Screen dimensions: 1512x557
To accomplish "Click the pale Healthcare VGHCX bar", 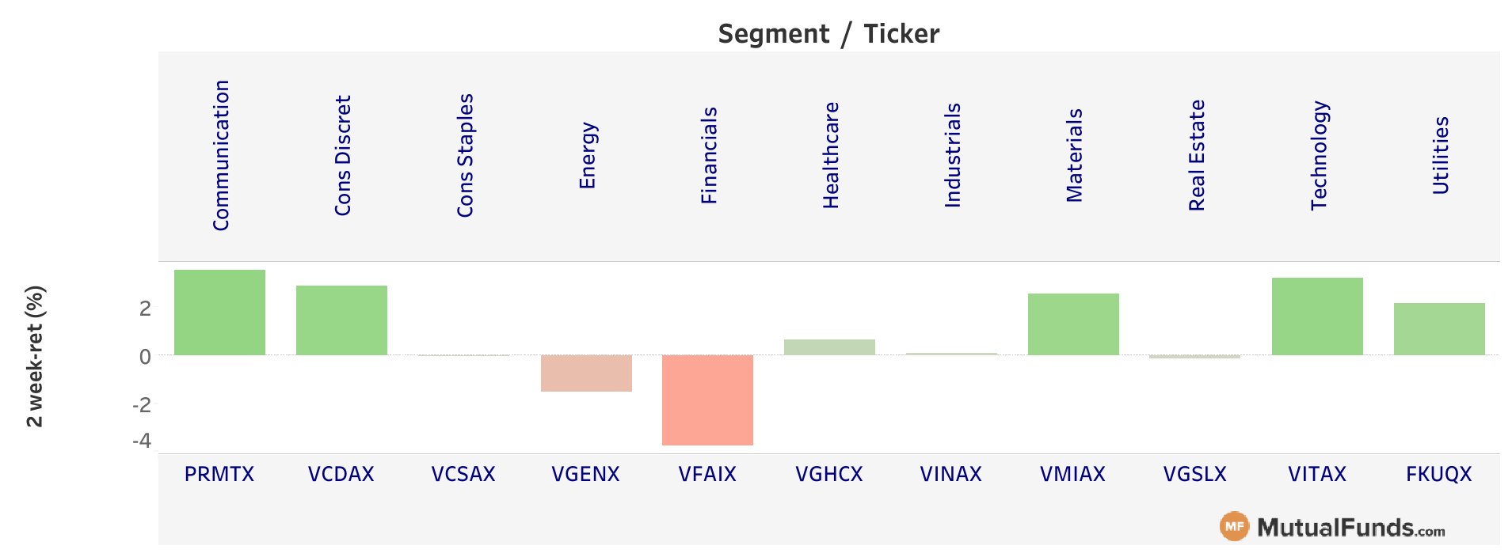I will (829, 347).
